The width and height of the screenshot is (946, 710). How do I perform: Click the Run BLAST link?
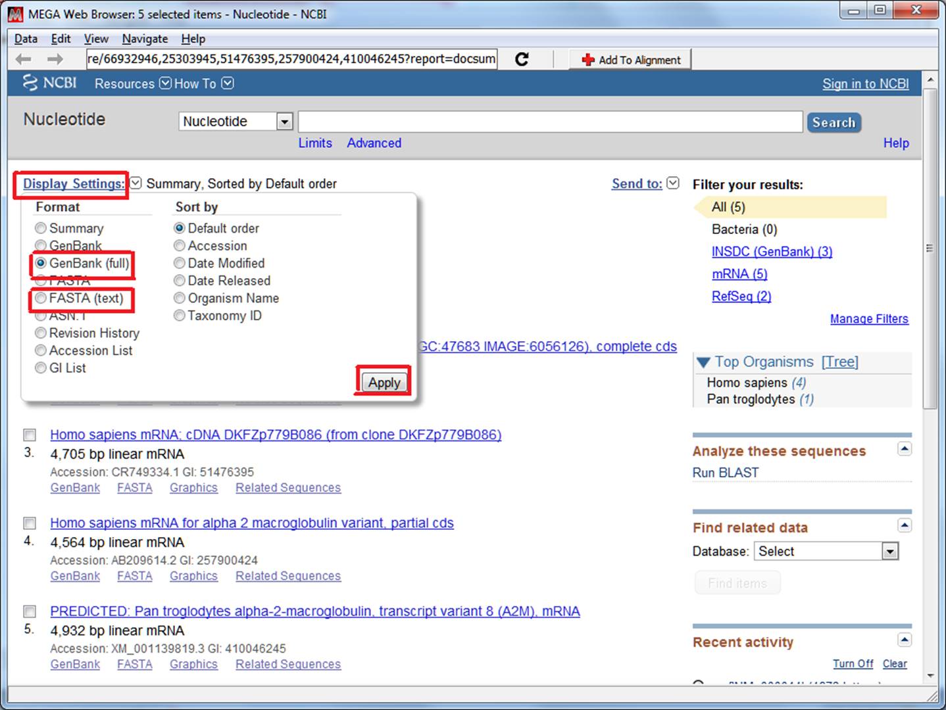click(725, 473)
